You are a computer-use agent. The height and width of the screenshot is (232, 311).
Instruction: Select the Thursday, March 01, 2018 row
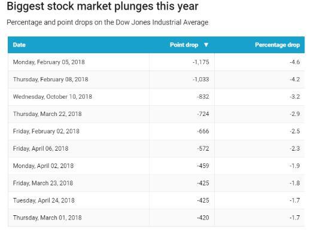(x=156, y=218)
